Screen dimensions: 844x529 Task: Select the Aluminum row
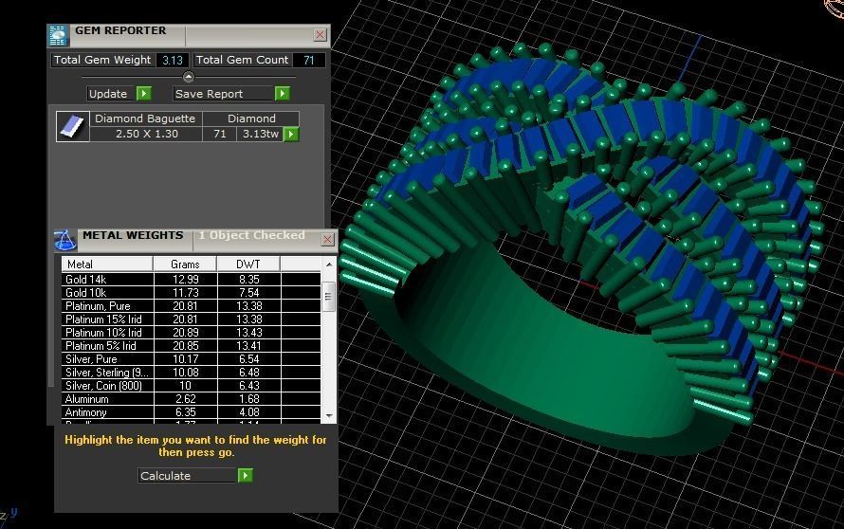coord(191,399)
